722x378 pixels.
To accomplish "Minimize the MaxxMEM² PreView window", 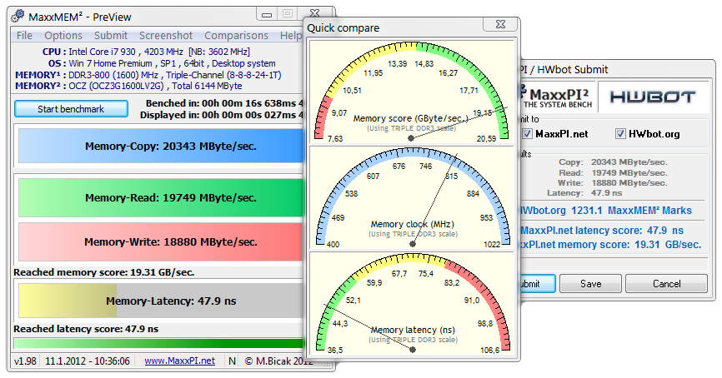I will 267,14.
